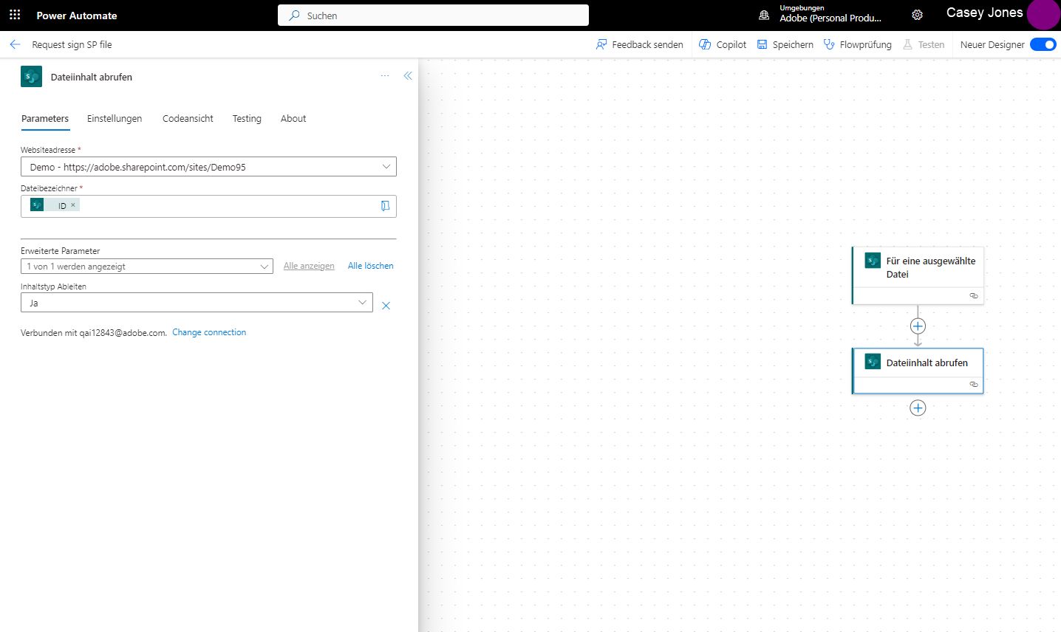The width and height of the screenshot is (1061, 632).
Task: Open the Einstellungen tab
Action: pos(114,118)
